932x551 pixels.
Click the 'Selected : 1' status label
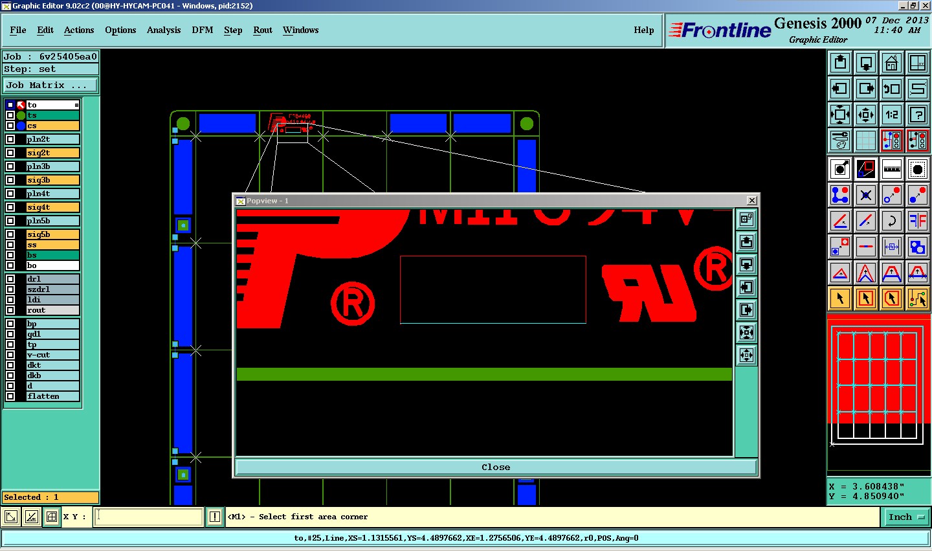(50, 497)
